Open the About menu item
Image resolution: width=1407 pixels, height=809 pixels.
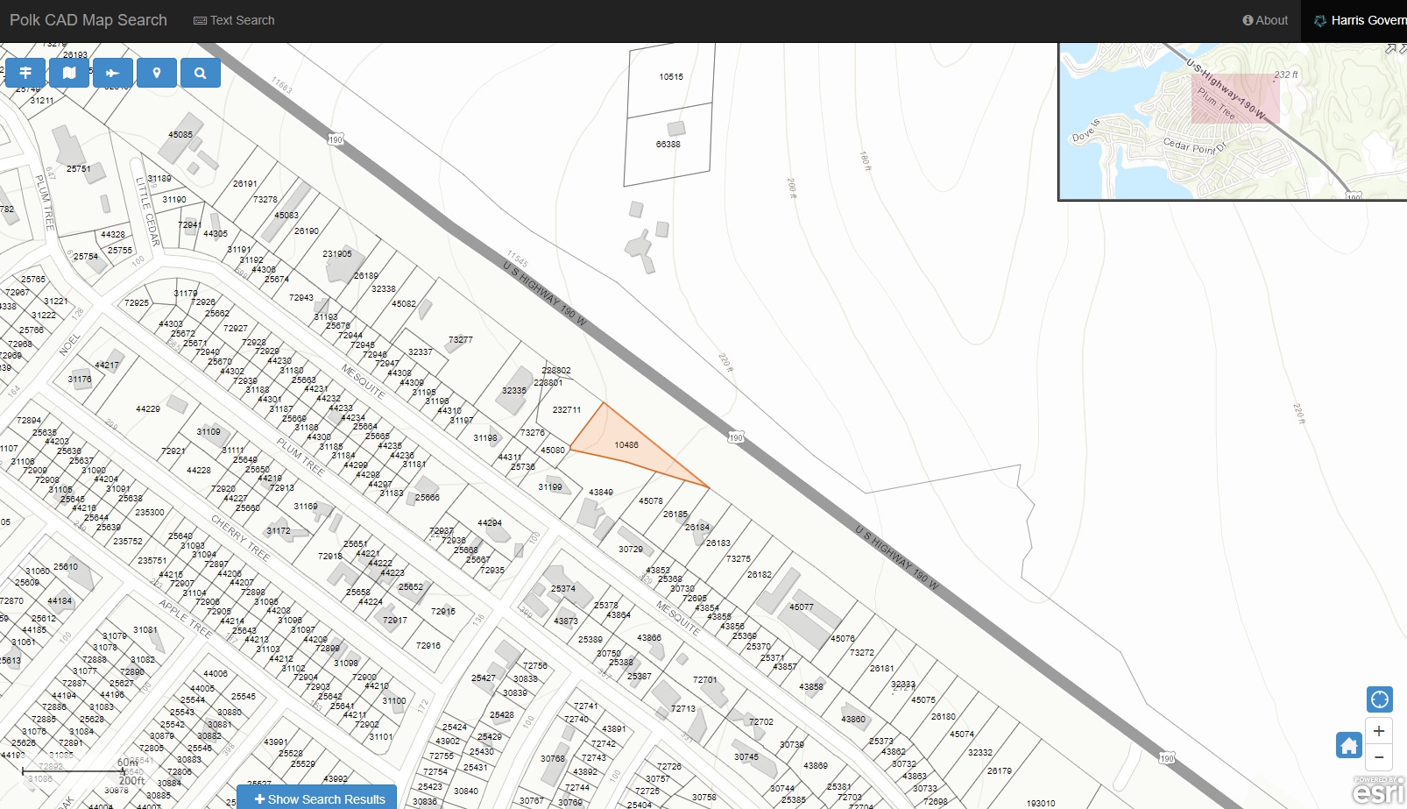1265,20
